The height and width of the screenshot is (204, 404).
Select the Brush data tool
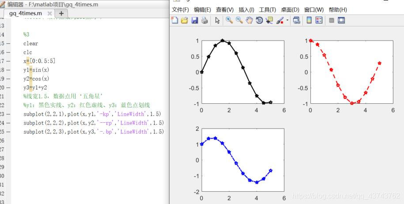click(280, 20)
